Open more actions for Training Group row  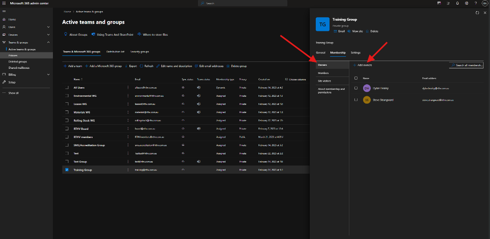[128, 170]
